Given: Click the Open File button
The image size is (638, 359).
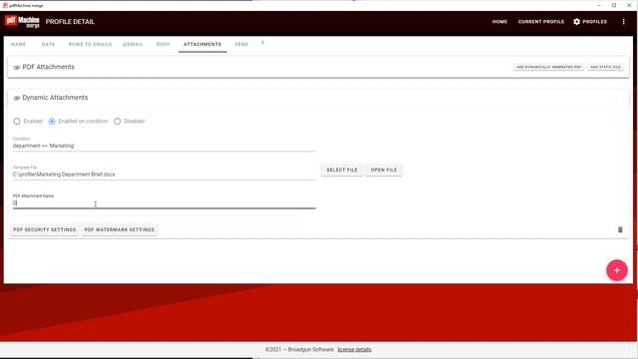Looking at the screenshot, I should pos(384,170).
